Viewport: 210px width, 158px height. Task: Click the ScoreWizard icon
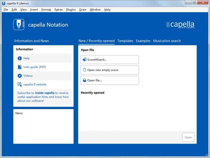[x=85, y=59]
